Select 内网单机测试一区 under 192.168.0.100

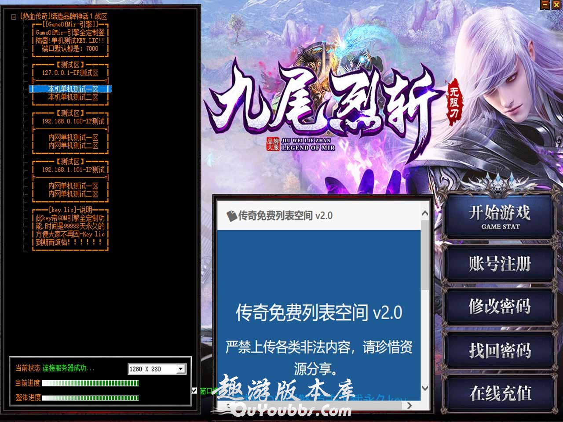pos(70,137)
